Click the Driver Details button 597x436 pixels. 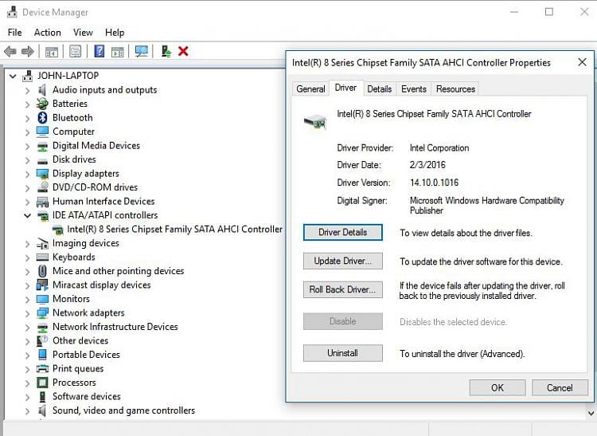(x=342, y=232)
